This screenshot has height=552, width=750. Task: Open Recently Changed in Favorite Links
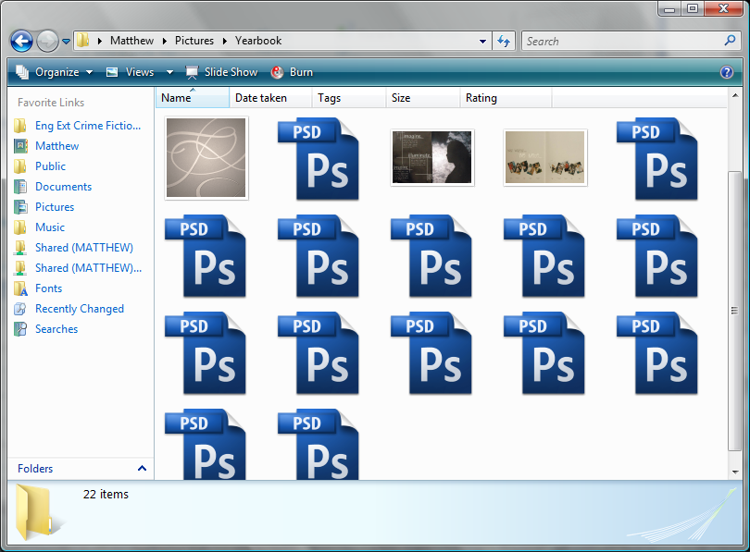[79, 309]
